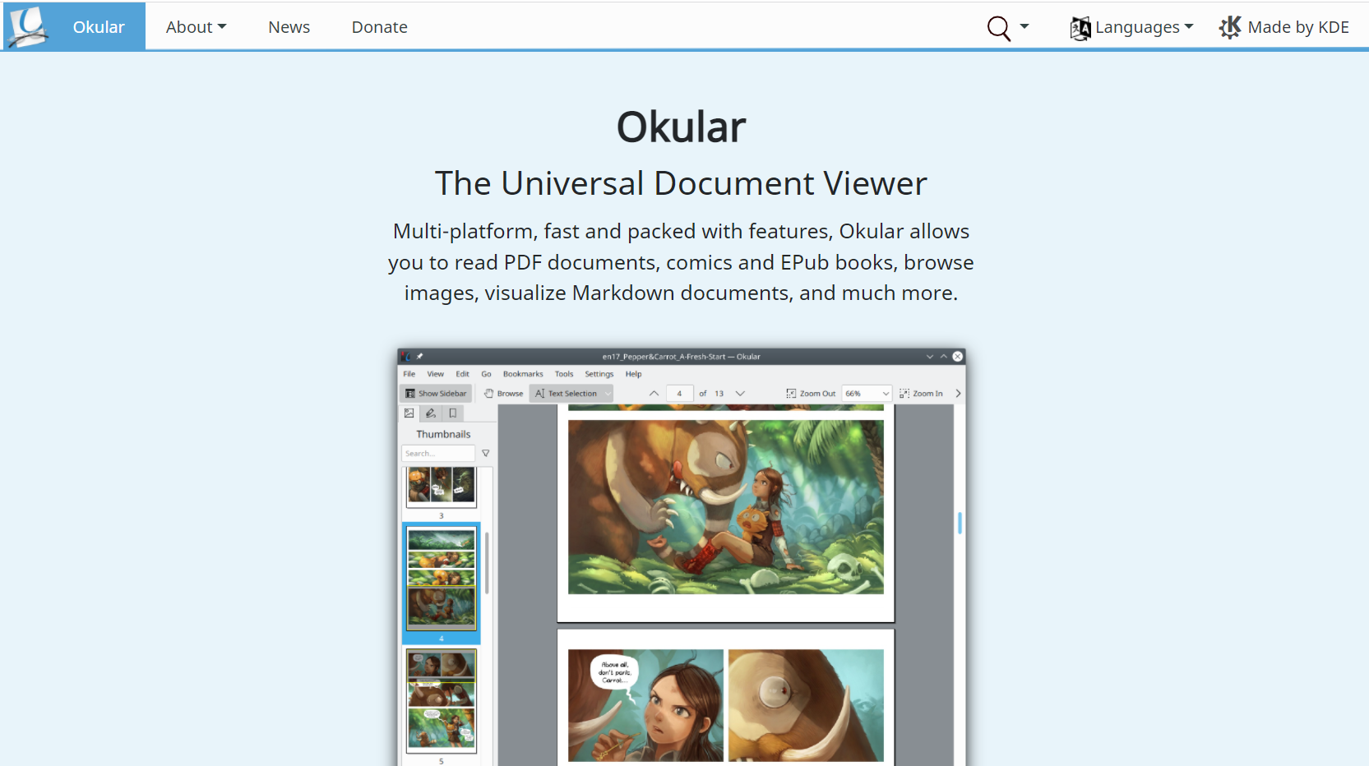Click the Help menu in screenshot
Screen dimensions: 1369x766
[633, 374]
